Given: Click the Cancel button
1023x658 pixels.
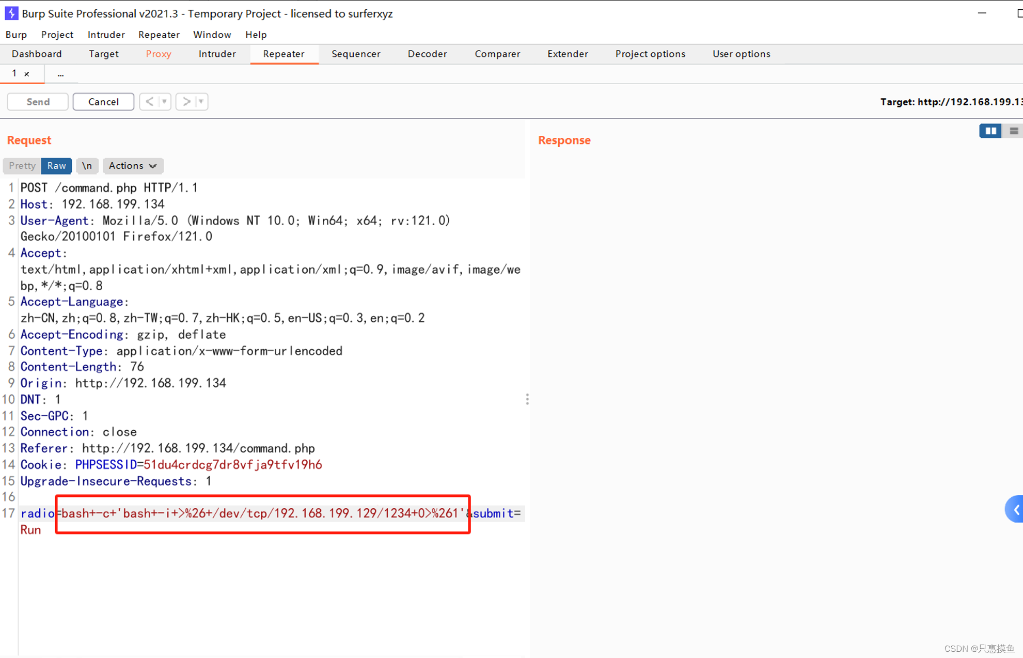Looking at the screenshot, I should point(103,102).
